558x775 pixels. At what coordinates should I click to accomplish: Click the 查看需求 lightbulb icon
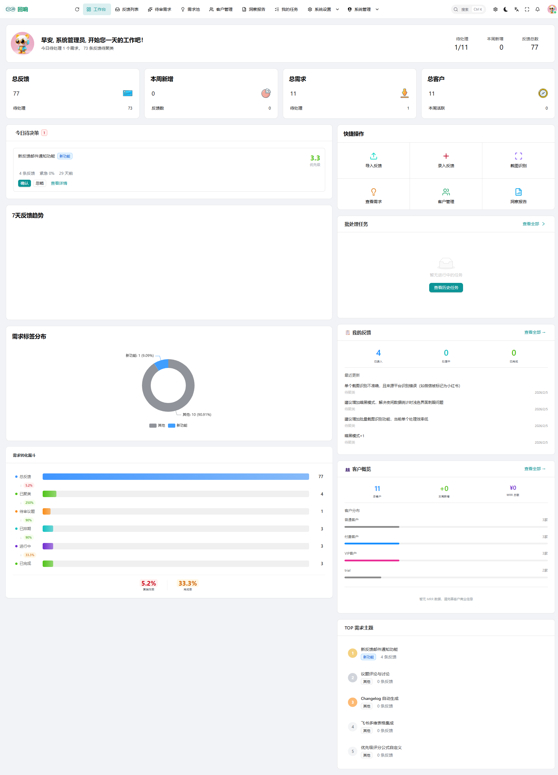tap(373, 192)
